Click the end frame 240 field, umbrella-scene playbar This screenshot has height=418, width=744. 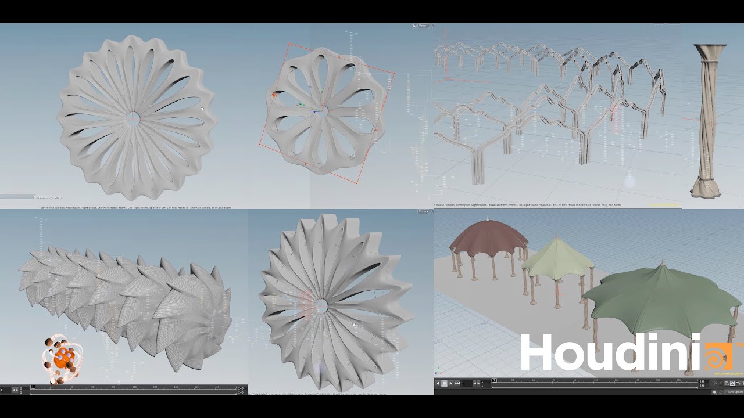(704, 381)
